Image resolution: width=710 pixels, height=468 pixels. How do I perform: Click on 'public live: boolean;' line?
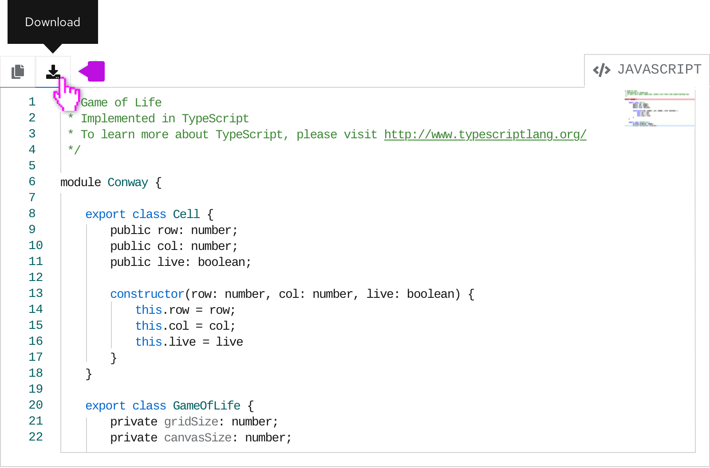pos(180,262)
